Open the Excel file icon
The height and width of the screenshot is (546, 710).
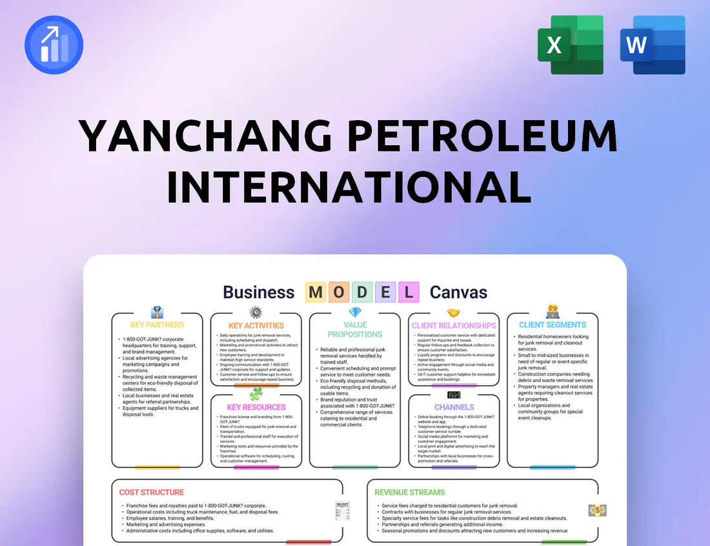(x=571, y=45)
